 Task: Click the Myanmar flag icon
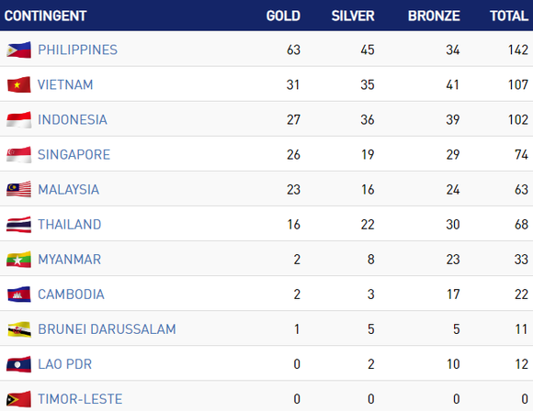coord(19,260)
